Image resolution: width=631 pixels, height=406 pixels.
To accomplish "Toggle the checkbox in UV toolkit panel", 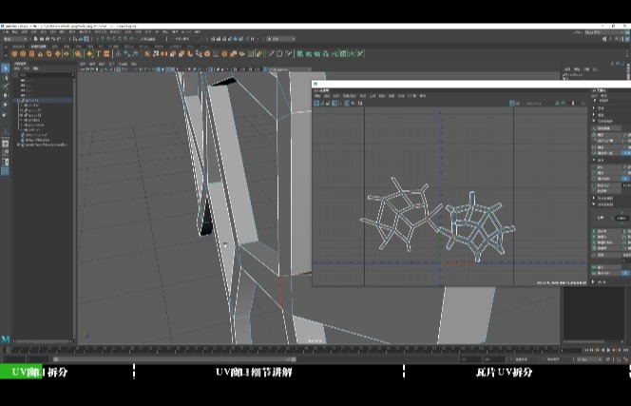I will click(626, 135).
